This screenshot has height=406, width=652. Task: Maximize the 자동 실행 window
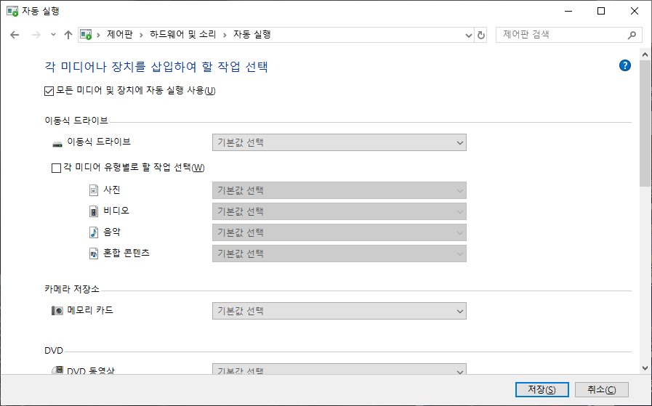[x=601, y=11]
